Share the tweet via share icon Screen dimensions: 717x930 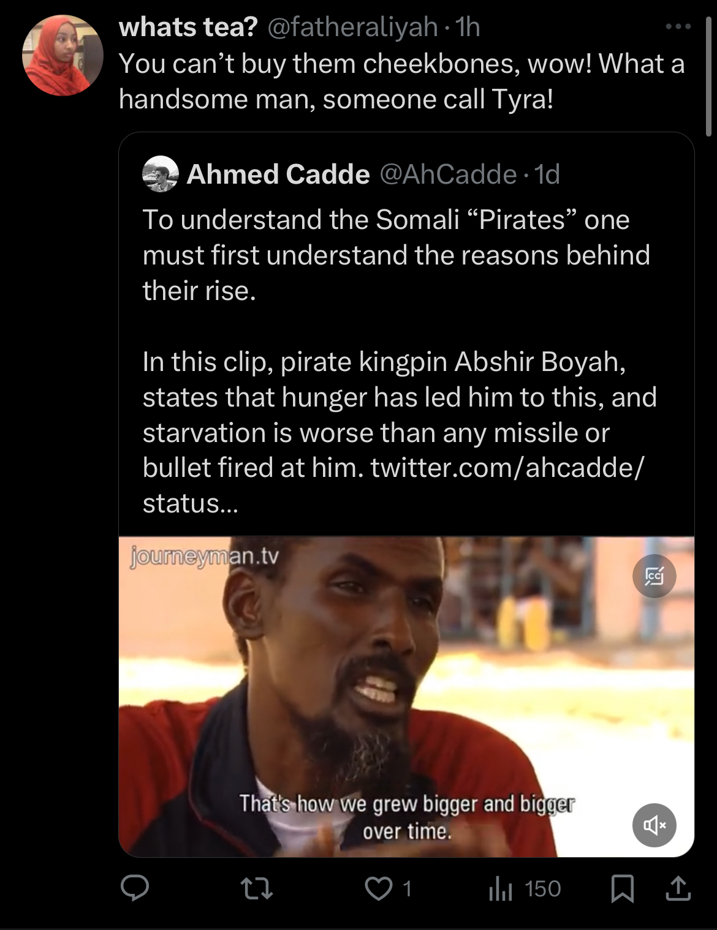coord(678,888)
